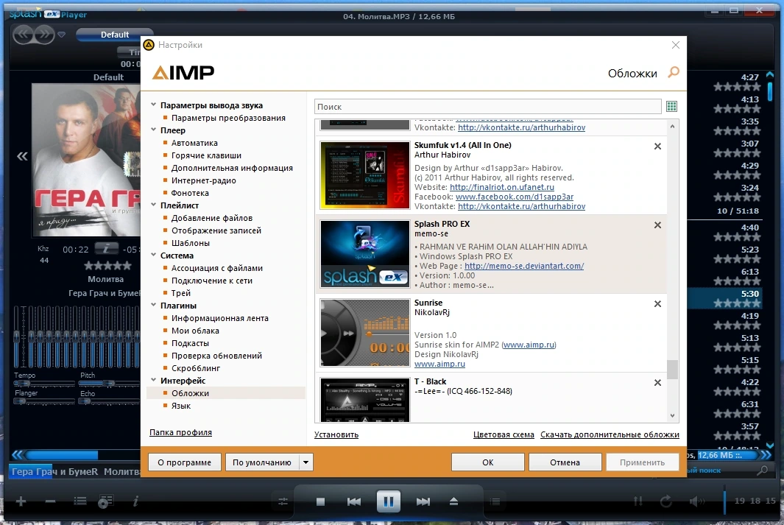Open the Горячие клавиши settings page
This screenshot has width=784, height=525.
(207, 155)
